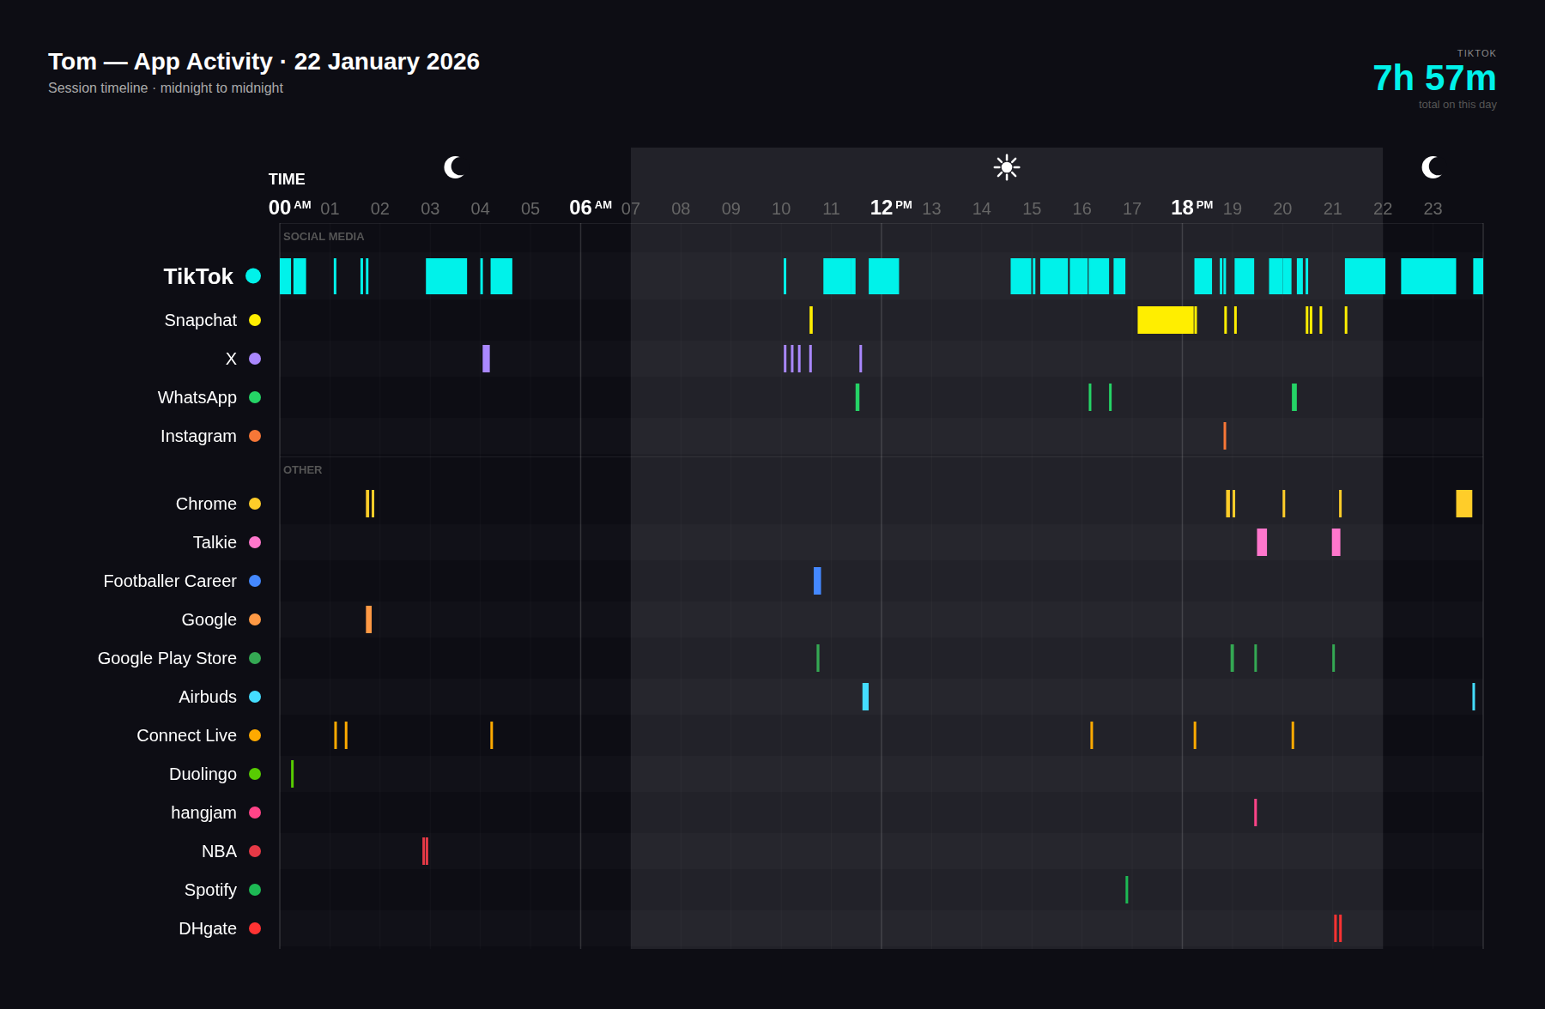Click the TIME axis heading
Image resolution: width=1545 pixels, height=1009 pixels.
pyautogui.click(x=287, y=179)
